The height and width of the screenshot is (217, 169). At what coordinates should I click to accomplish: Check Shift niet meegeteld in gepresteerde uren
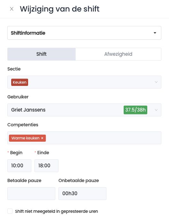tap(10, 211)
